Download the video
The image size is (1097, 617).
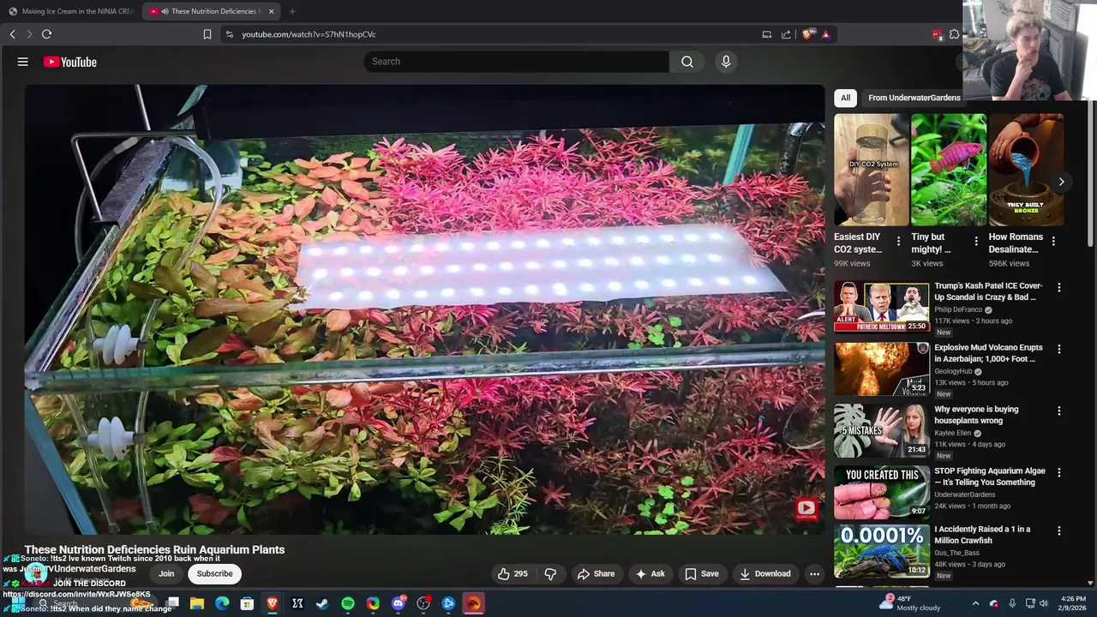click(764, 574)
